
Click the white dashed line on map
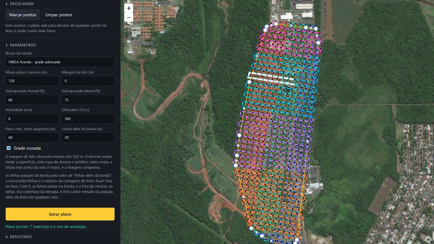tap(271, 78)
